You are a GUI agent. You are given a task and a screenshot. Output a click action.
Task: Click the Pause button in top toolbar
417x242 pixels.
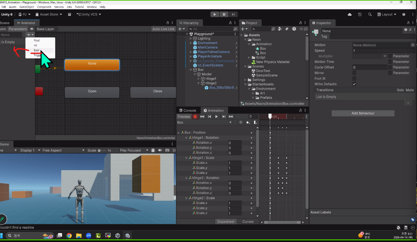tap(224, 14)
